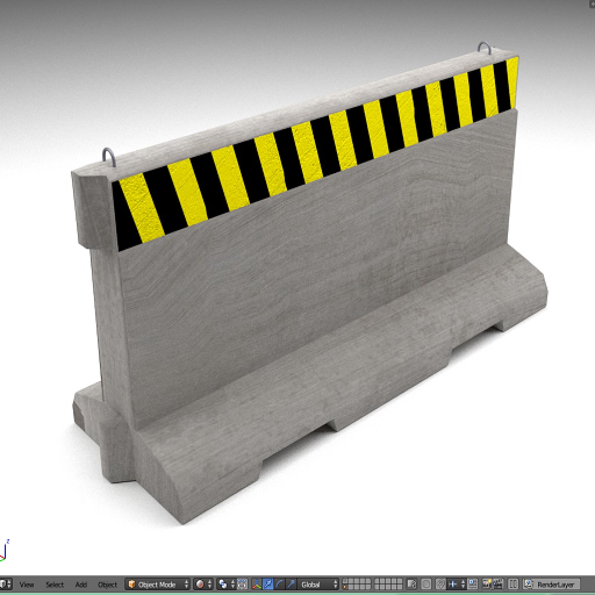
Task: Click the Select menu entry
Action: [55, 585]
